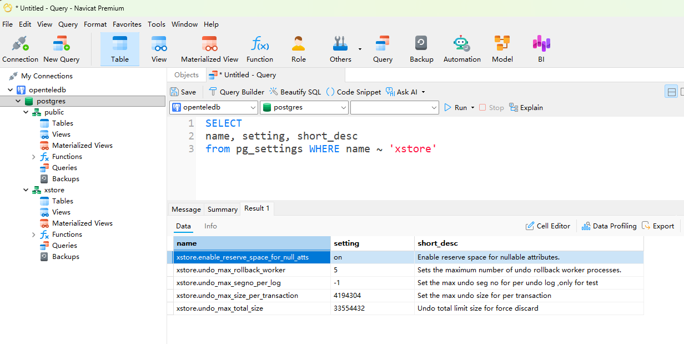Viewport: 684px width, 344px height.
Task: Open the Favorites menu
Action: (127, 24)
